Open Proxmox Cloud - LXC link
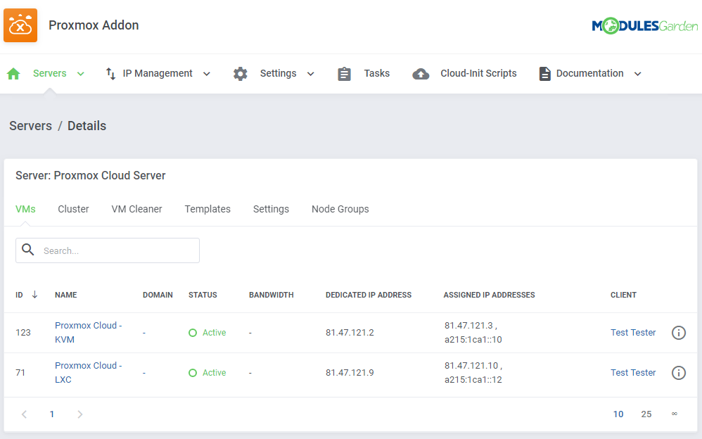 [88, 373]
